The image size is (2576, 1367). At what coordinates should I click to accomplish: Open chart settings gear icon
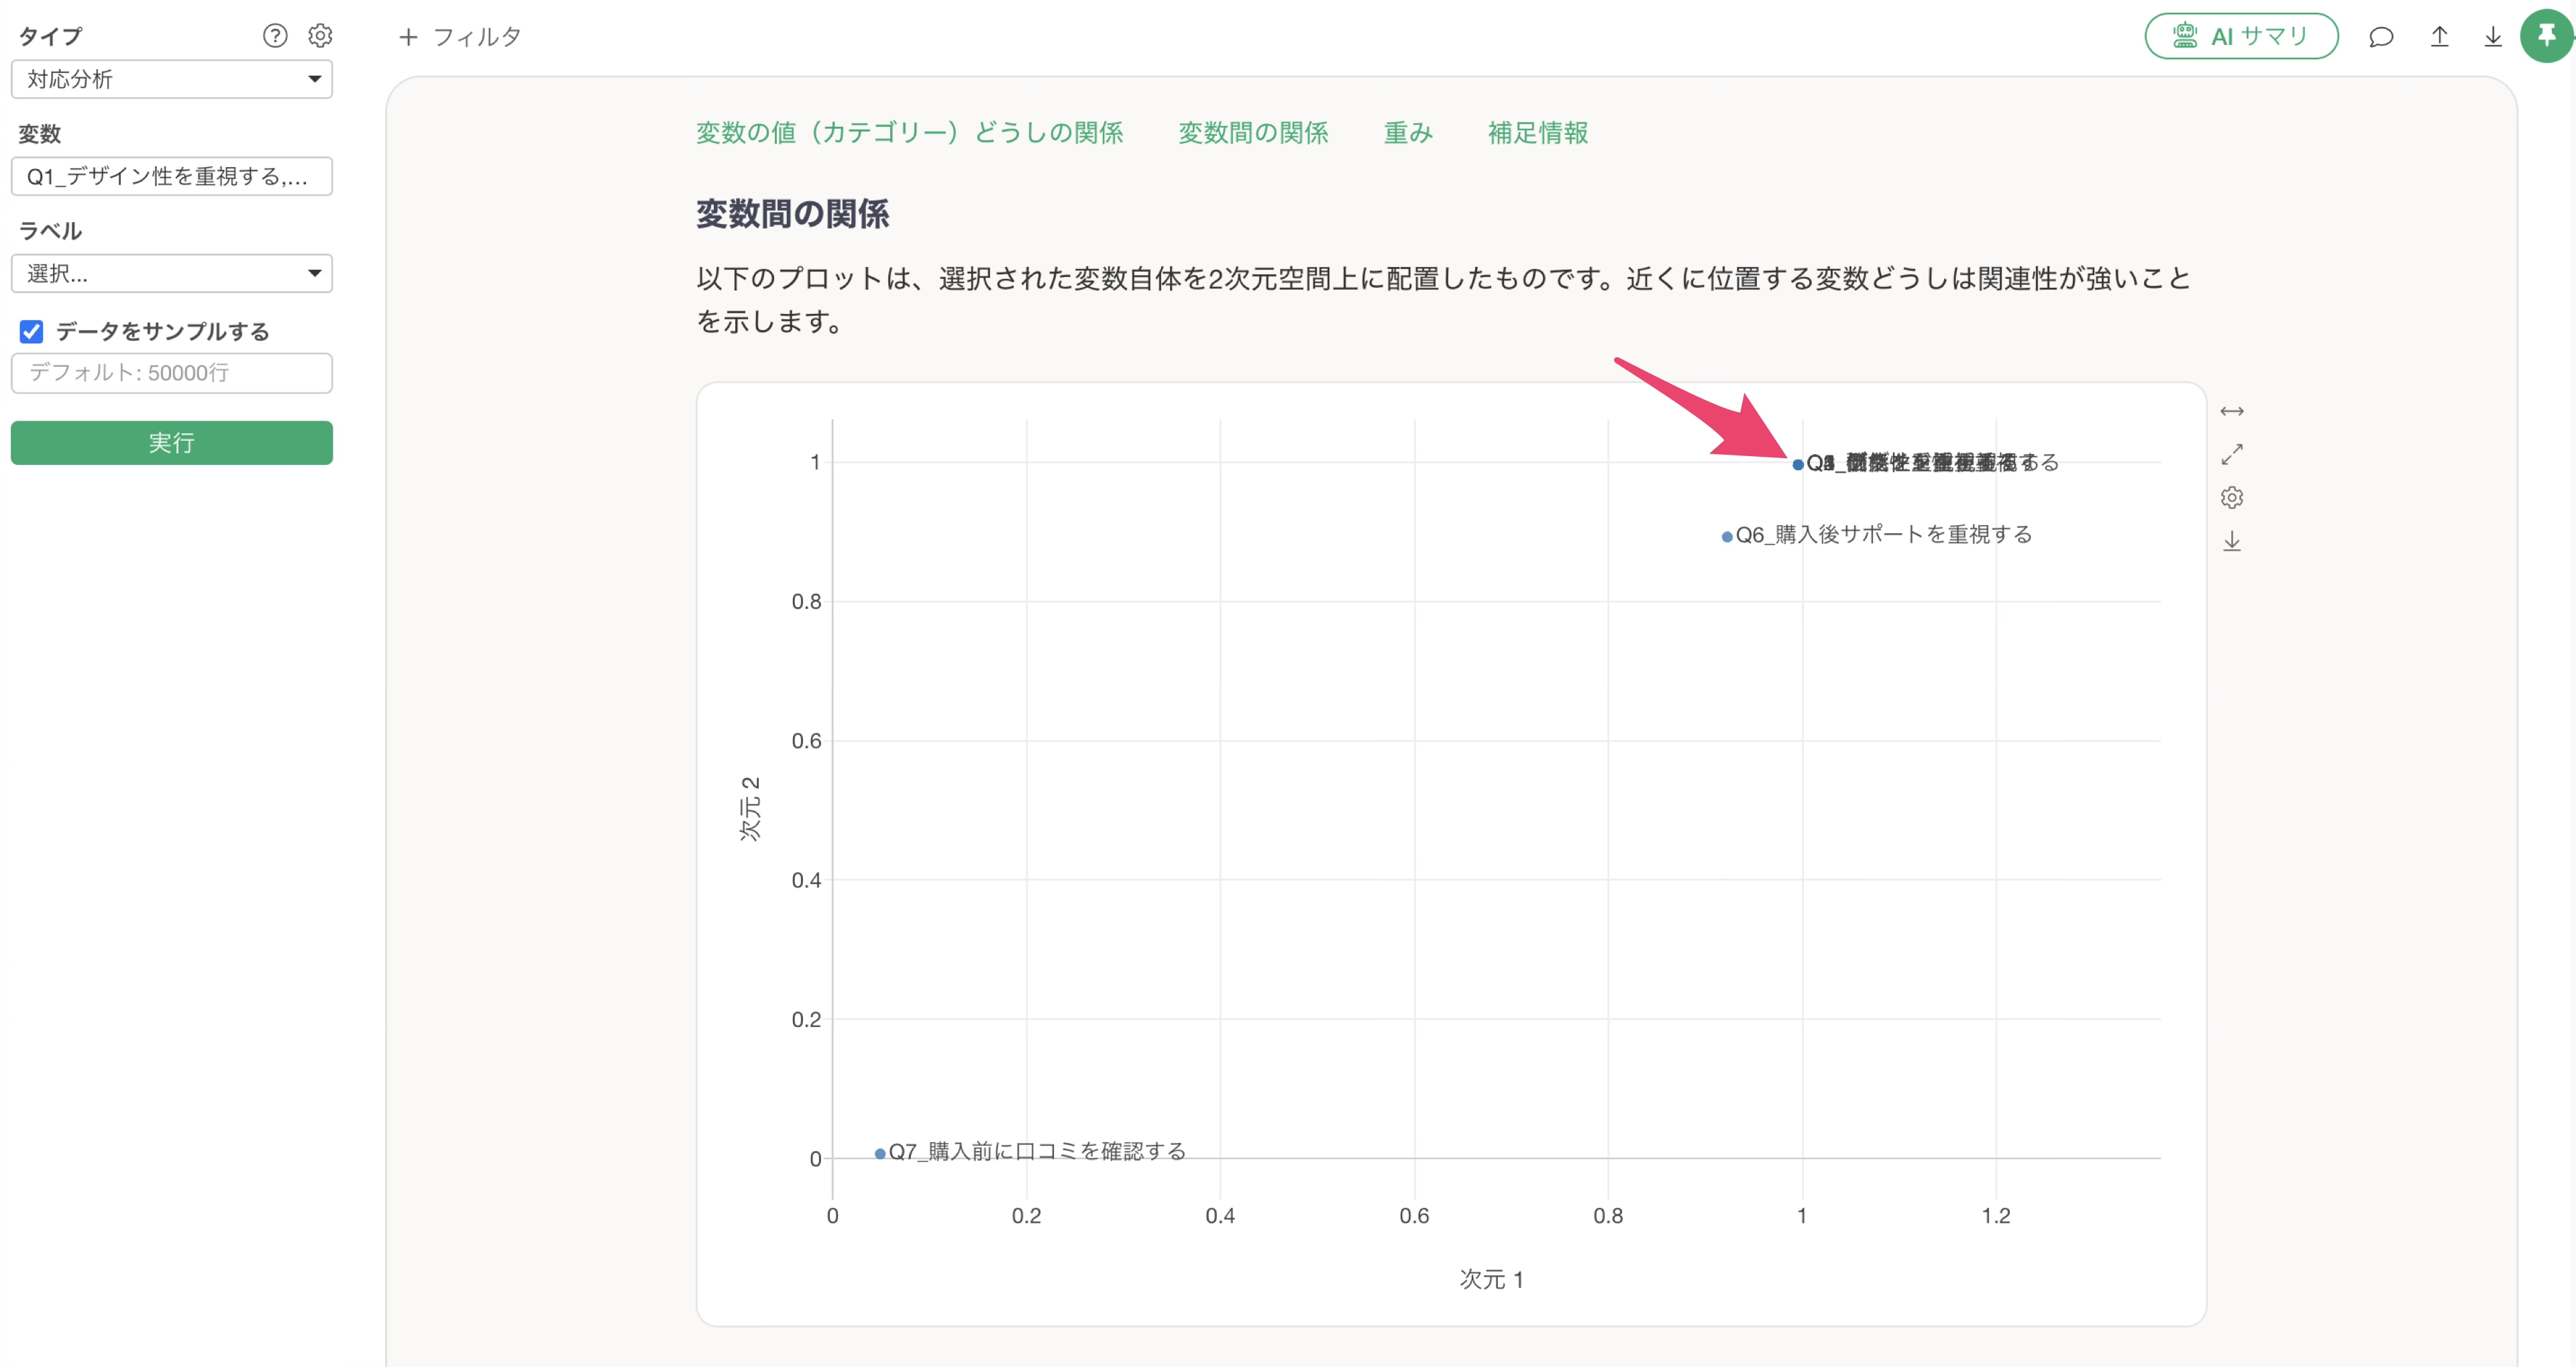point(2231,498)
